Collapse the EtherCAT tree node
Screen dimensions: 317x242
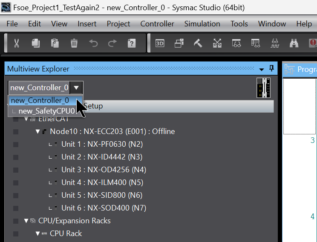point(26,119)
